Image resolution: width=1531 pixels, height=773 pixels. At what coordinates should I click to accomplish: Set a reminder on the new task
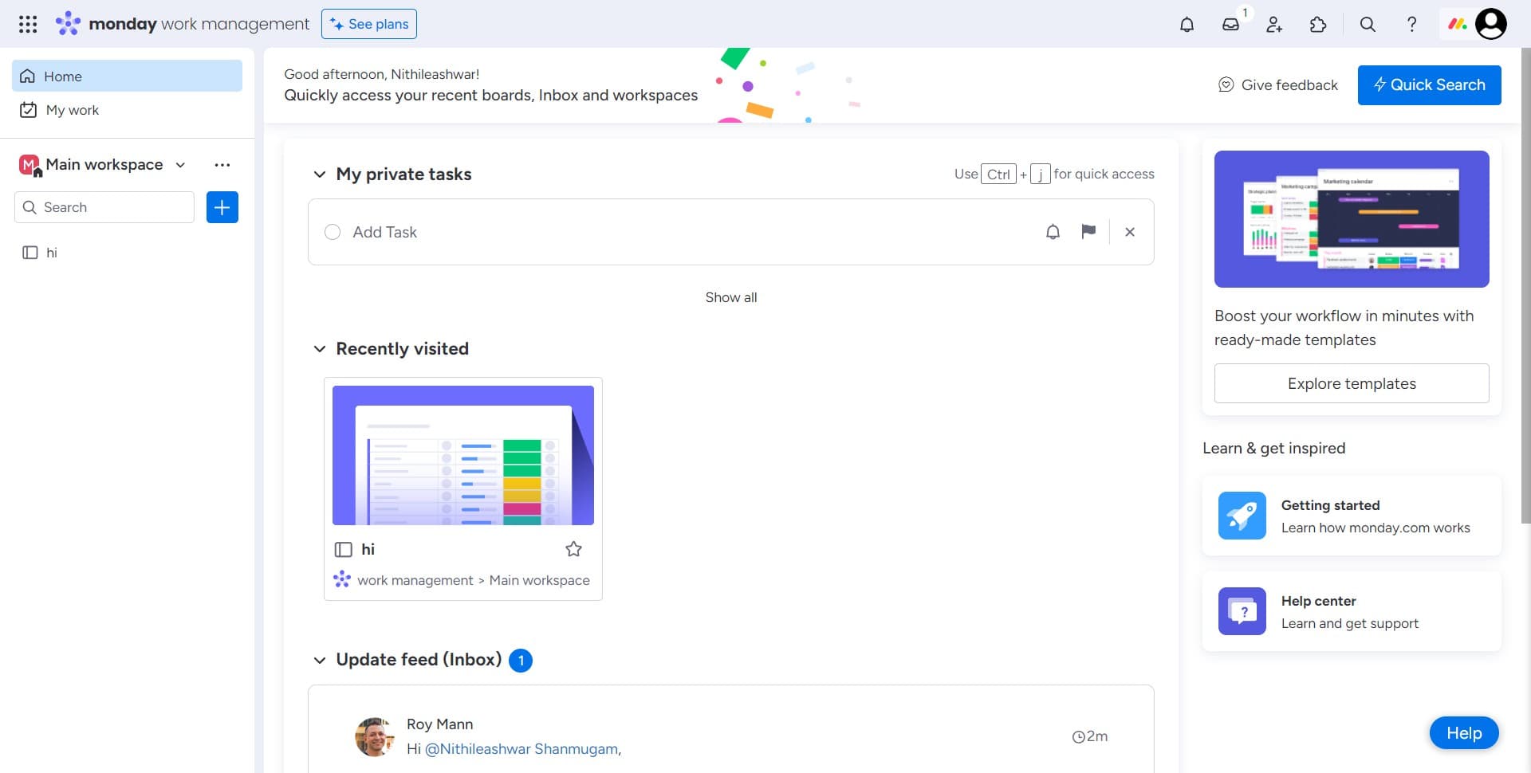pyautogui.click(x=1053, y=232)
